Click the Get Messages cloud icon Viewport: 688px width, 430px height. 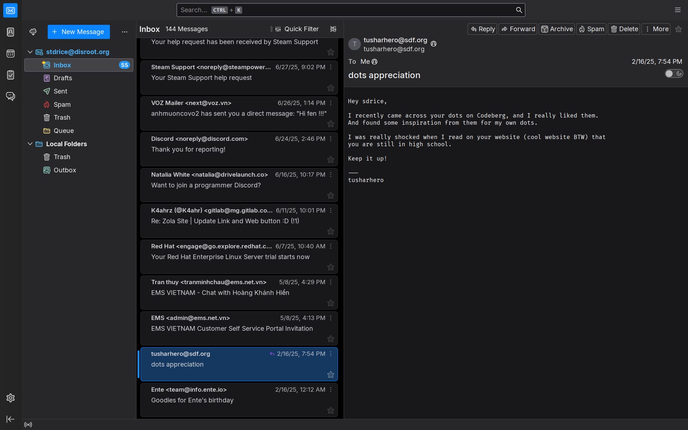click(x=33, y=32)
